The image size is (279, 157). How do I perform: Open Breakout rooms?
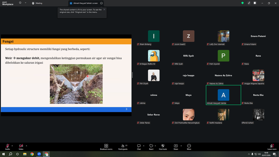pos(106,147)
